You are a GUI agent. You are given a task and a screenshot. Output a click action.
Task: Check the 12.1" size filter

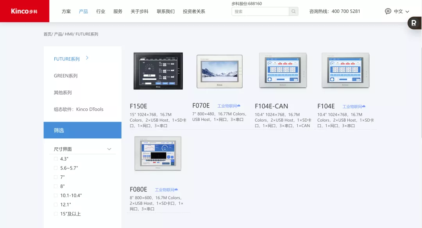point(56,204)
